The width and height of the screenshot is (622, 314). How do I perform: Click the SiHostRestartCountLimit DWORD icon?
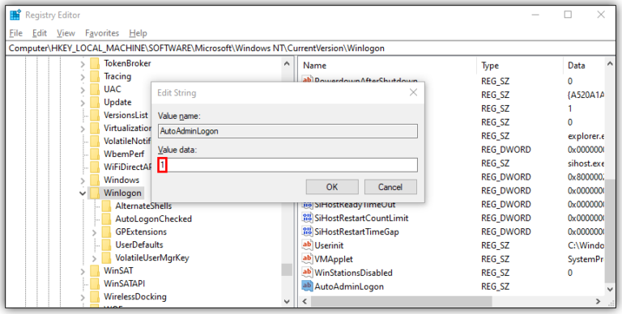click(x=307, y=218)
